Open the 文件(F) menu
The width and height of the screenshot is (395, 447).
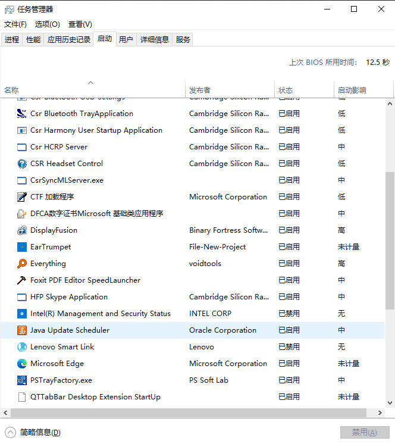[15, 24]
